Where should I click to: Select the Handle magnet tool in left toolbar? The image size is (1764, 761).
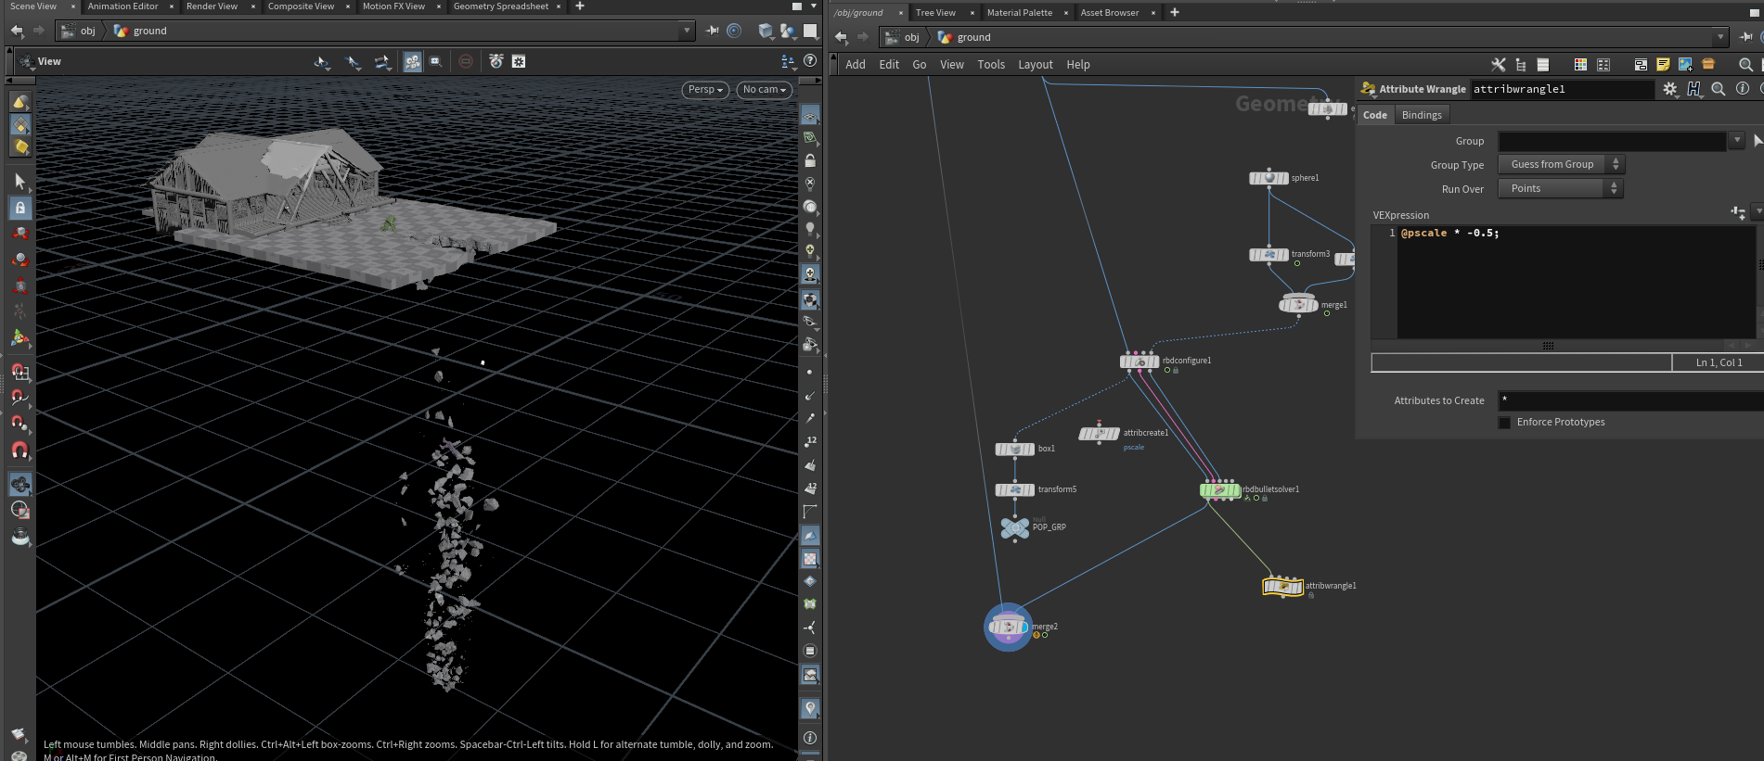pos(19,450)
